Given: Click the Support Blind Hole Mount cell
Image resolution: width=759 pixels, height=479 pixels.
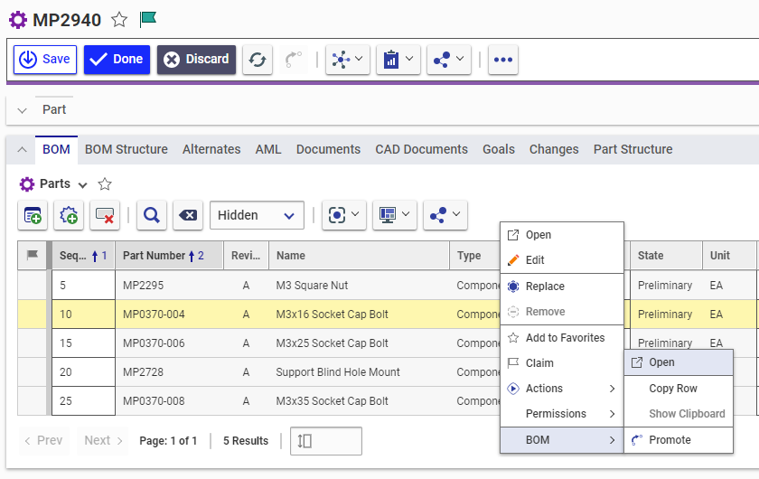Looking at the screenshot, I should pos(360,372).
